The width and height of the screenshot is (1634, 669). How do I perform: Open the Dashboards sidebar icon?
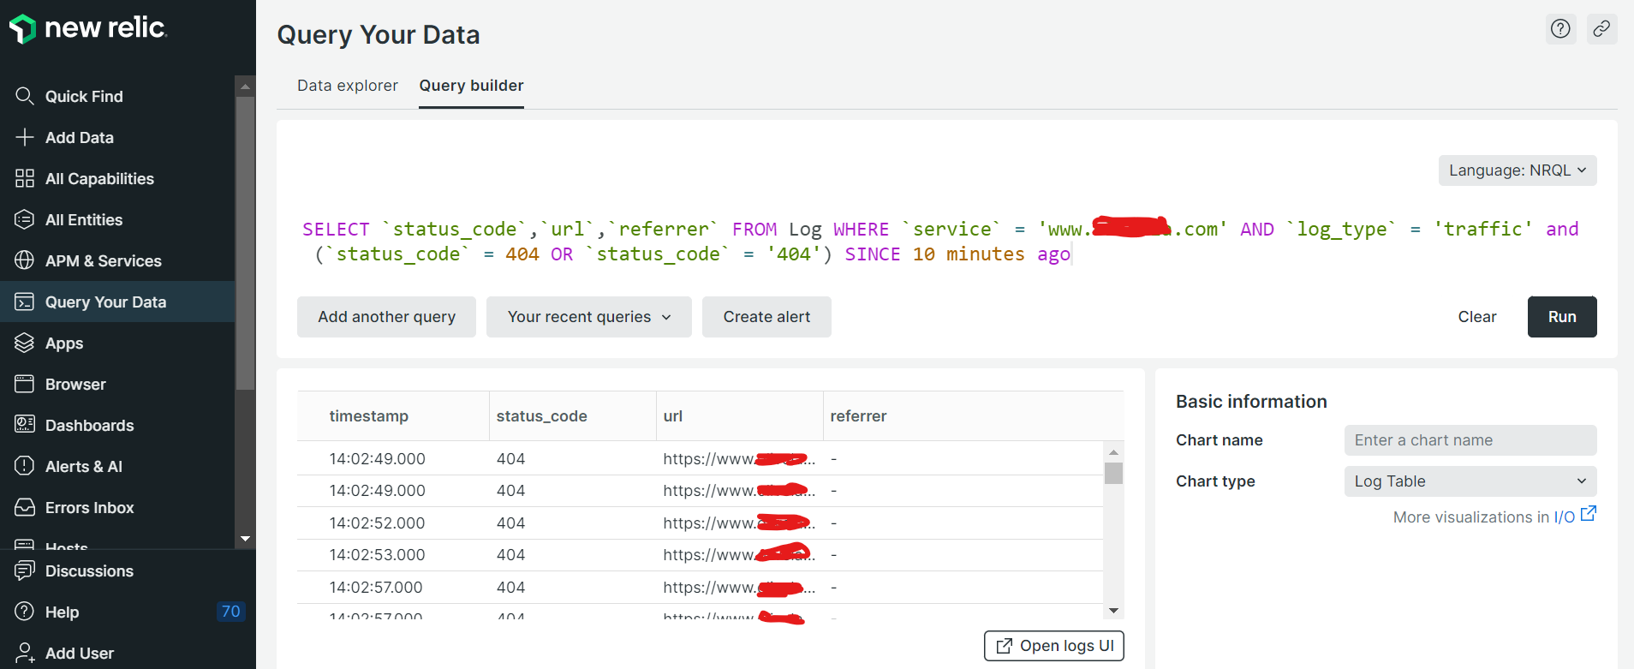(x=25, y=425)
